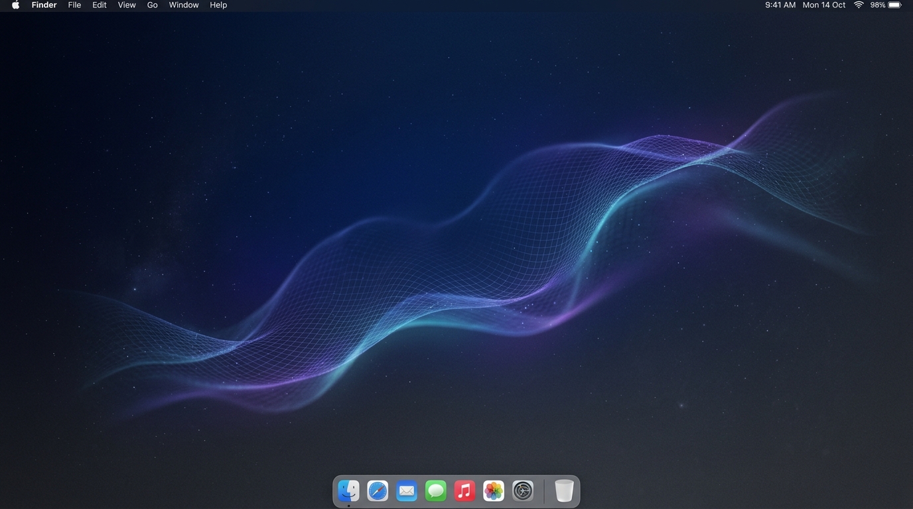
Task: Click the battery icon in menu bar
Action: click(x=895, y=5)
